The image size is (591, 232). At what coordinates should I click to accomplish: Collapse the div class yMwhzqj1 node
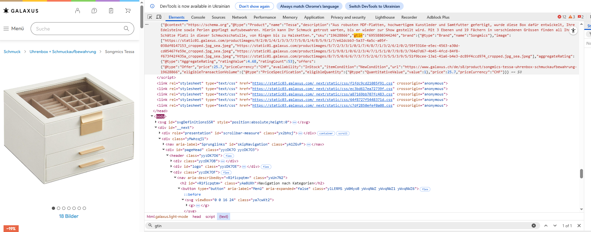pyautogui.click(x=160, y=139)
